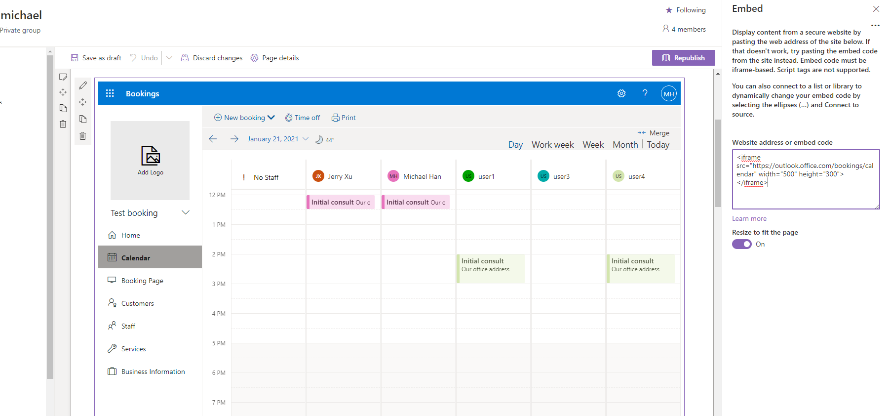Open the Bookings app launcher grid
This screenshot has height=416, width=890.
[x=110, y=93]
